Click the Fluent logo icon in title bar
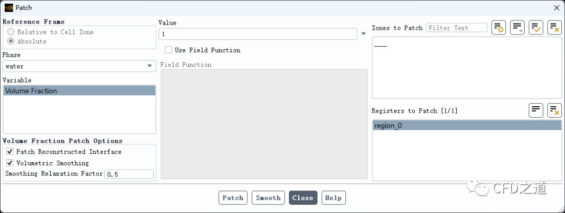Viewport: 565px width, 213px height. click(x=9, y=7)
